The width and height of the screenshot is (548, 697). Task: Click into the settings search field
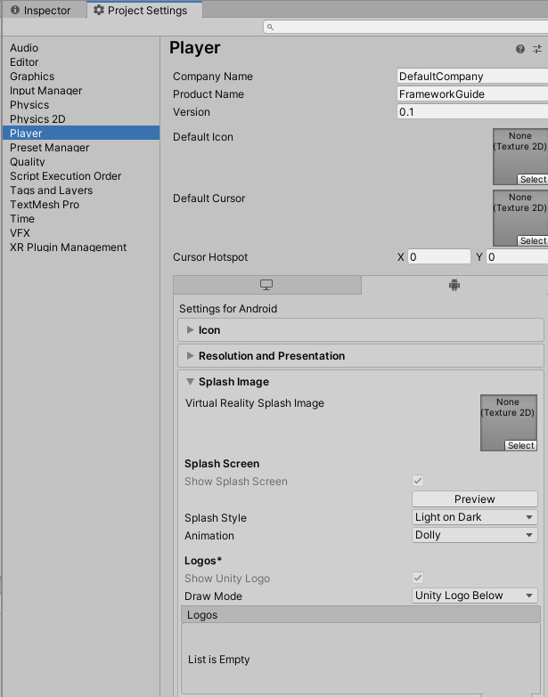tap(405, 27)
